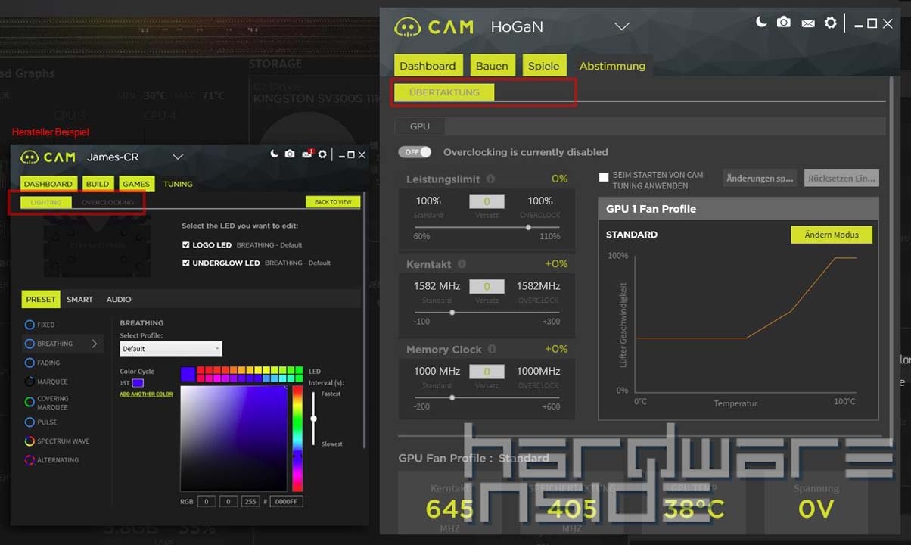
Task: Expand the James-CR profile dropdown chevron
Action: (x=178, y=157)
